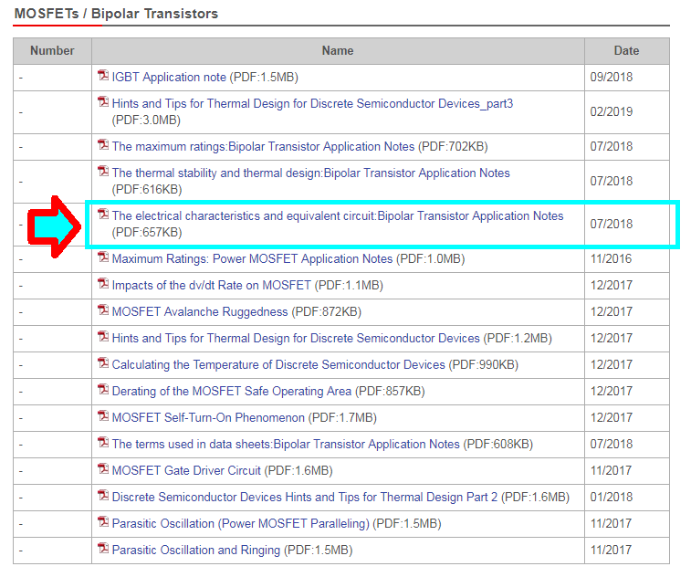Click PDF icon beside thermal stability note

[x=103, y=171]
